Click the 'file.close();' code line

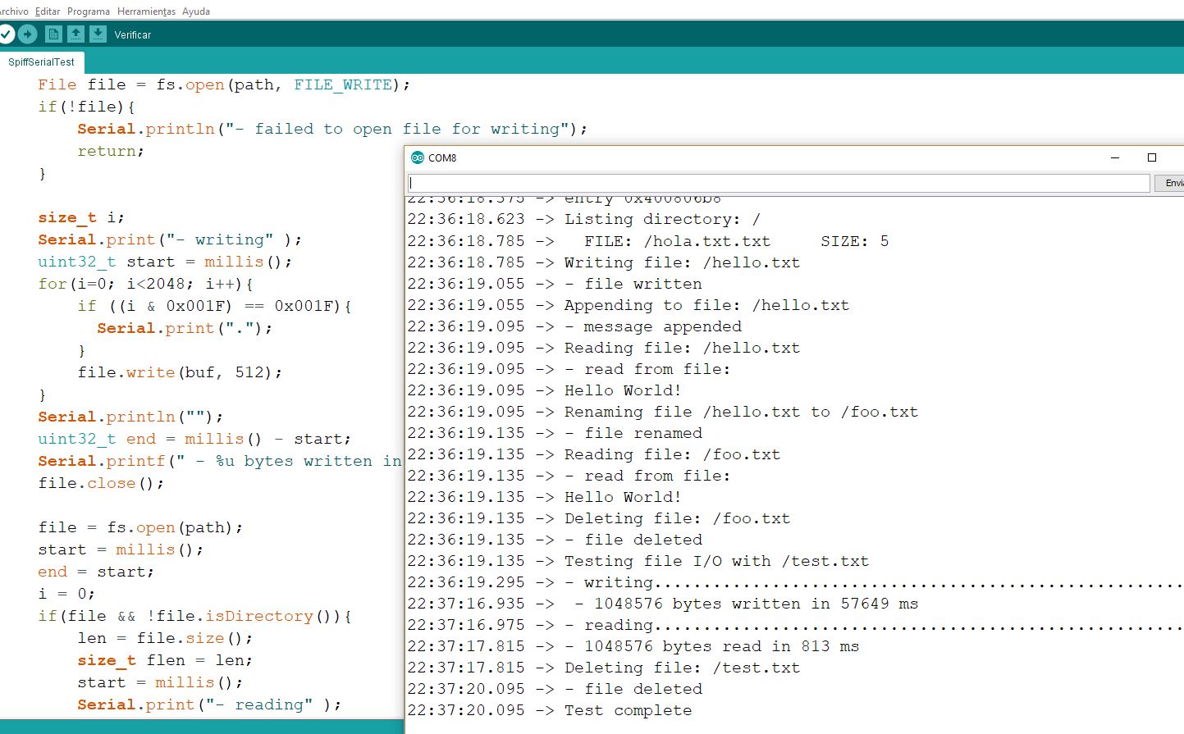tap(101, 483)
